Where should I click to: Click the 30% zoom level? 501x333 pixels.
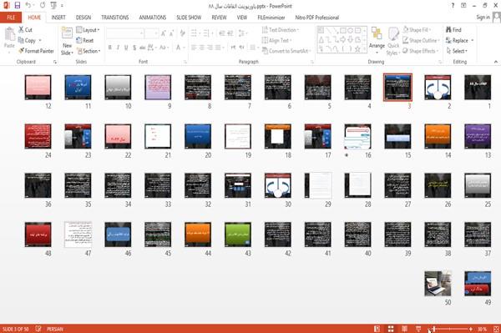coord(482,329)
